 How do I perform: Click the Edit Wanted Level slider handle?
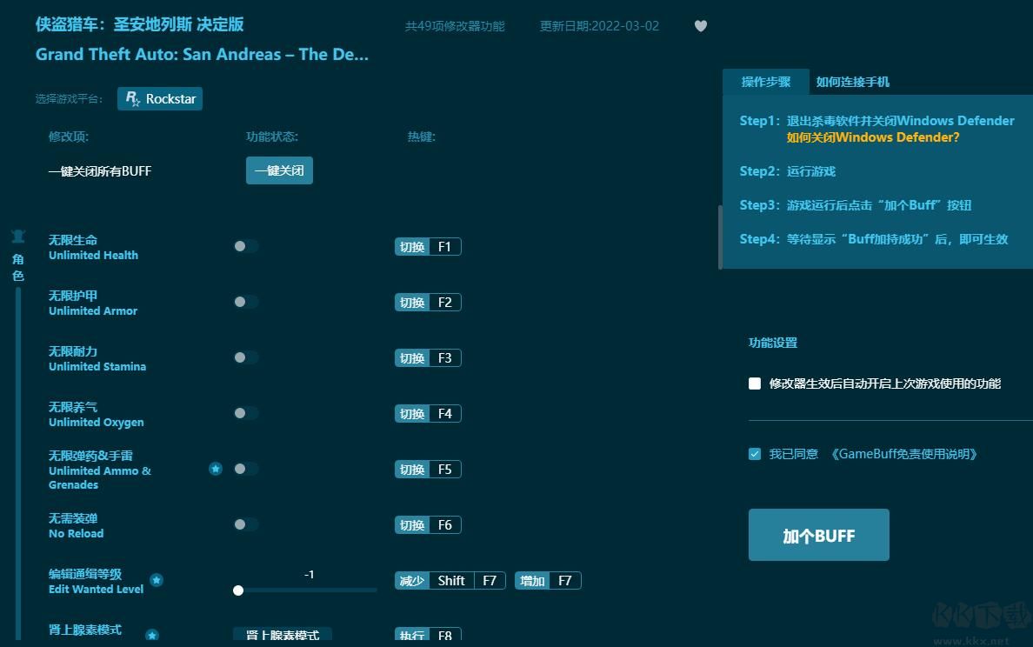pos(238,590)
